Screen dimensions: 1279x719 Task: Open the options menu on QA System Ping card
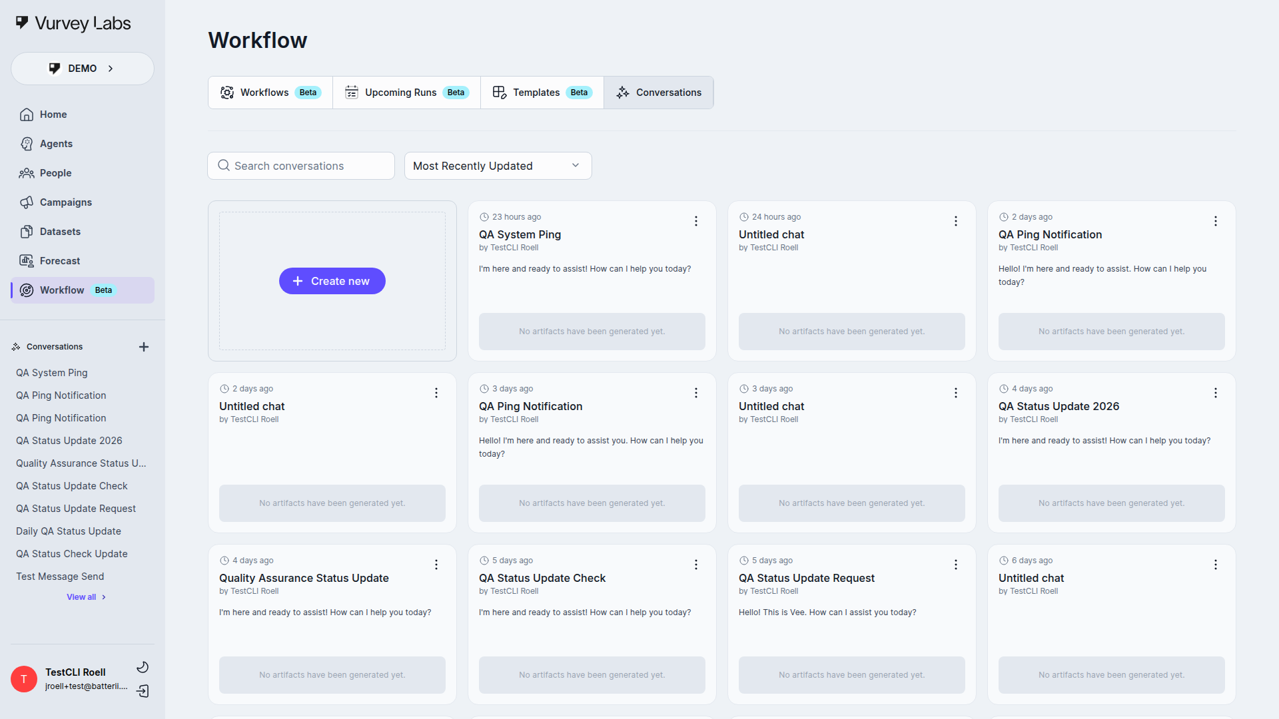tap(695, 220)
